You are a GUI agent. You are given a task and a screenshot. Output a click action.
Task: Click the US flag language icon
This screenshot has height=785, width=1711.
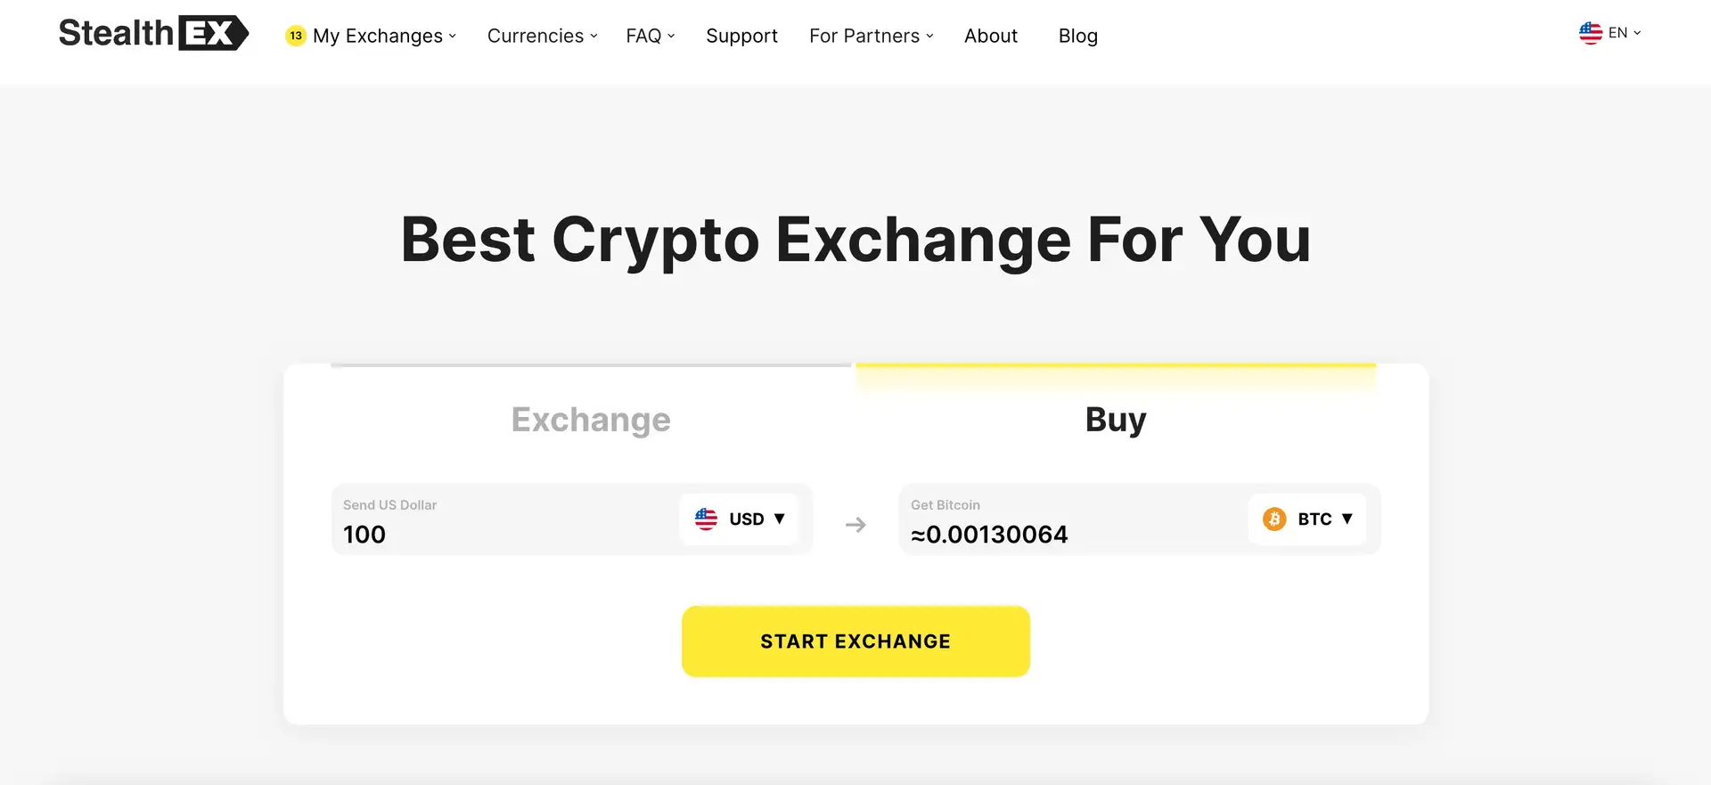click(1591, 33)
